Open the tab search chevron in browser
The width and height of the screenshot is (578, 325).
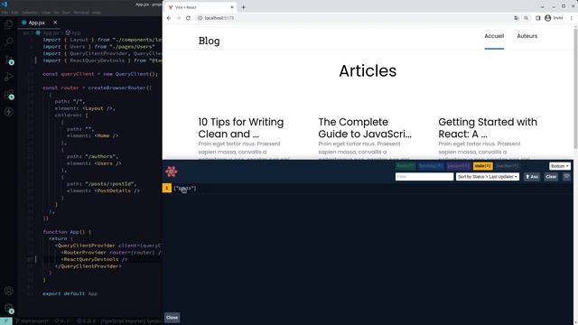tap(542, 7)
